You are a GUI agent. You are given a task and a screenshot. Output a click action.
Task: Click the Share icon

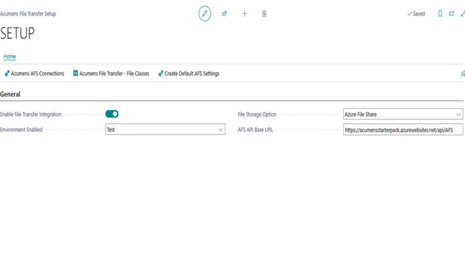(x=225, y=14)
